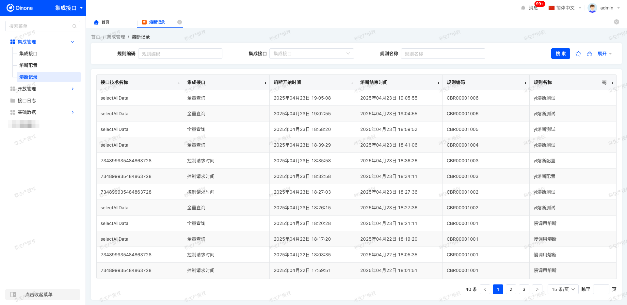
Task: Go to page 2
Action: pos(511,289)
